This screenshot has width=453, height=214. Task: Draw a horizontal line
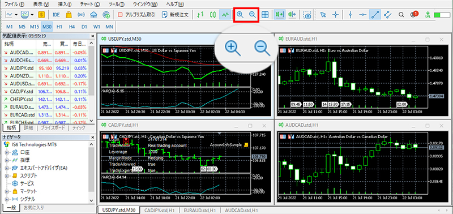coord(363,15)
